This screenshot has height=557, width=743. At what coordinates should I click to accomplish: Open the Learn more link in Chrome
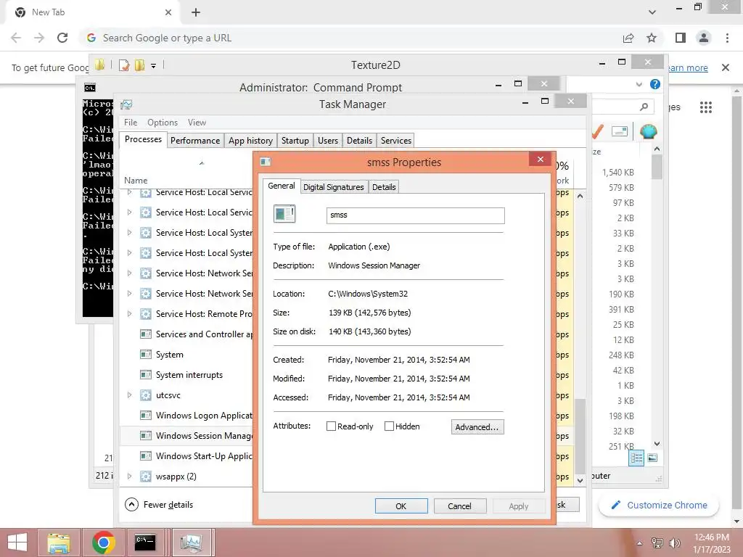coord(687,67)
